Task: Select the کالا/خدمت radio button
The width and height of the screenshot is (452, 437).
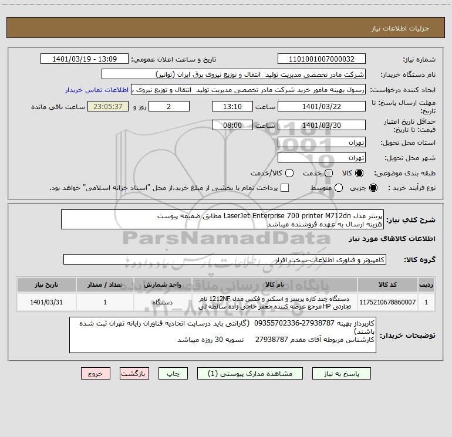Action: click(289, 173)
